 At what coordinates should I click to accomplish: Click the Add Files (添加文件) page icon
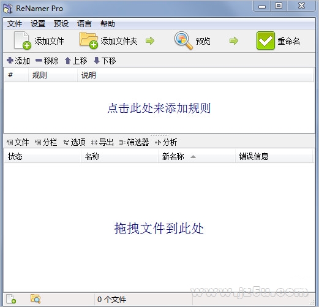tap(23, 40)
